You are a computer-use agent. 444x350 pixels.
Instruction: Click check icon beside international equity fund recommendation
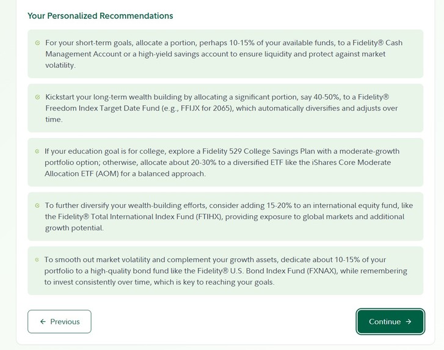pos(37,206)
